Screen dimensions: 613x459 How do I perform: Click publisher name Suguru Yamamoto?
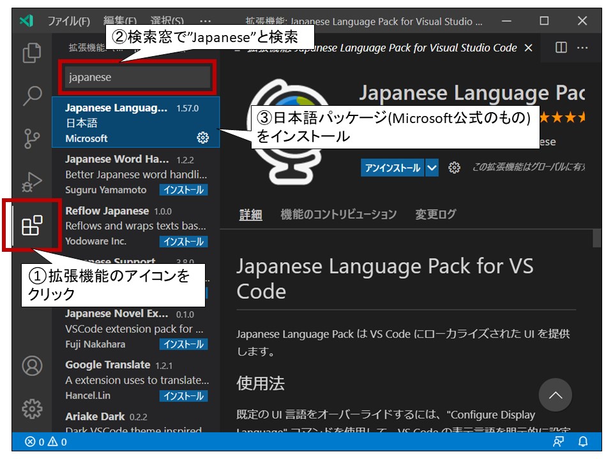[x=105, y=190]
